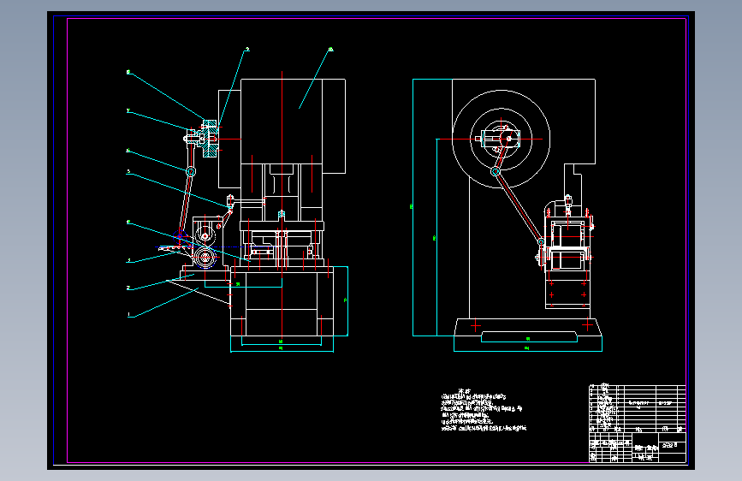Screen dimensions: 742x481
Task: Select part callout number 2 at left
Action: click(x=128, y=288)
